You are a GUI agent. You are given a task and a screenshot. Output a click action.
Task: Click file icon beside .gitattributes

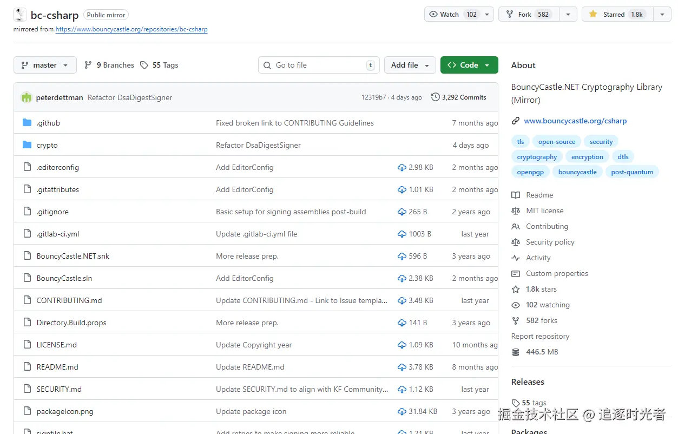(27, 189)
